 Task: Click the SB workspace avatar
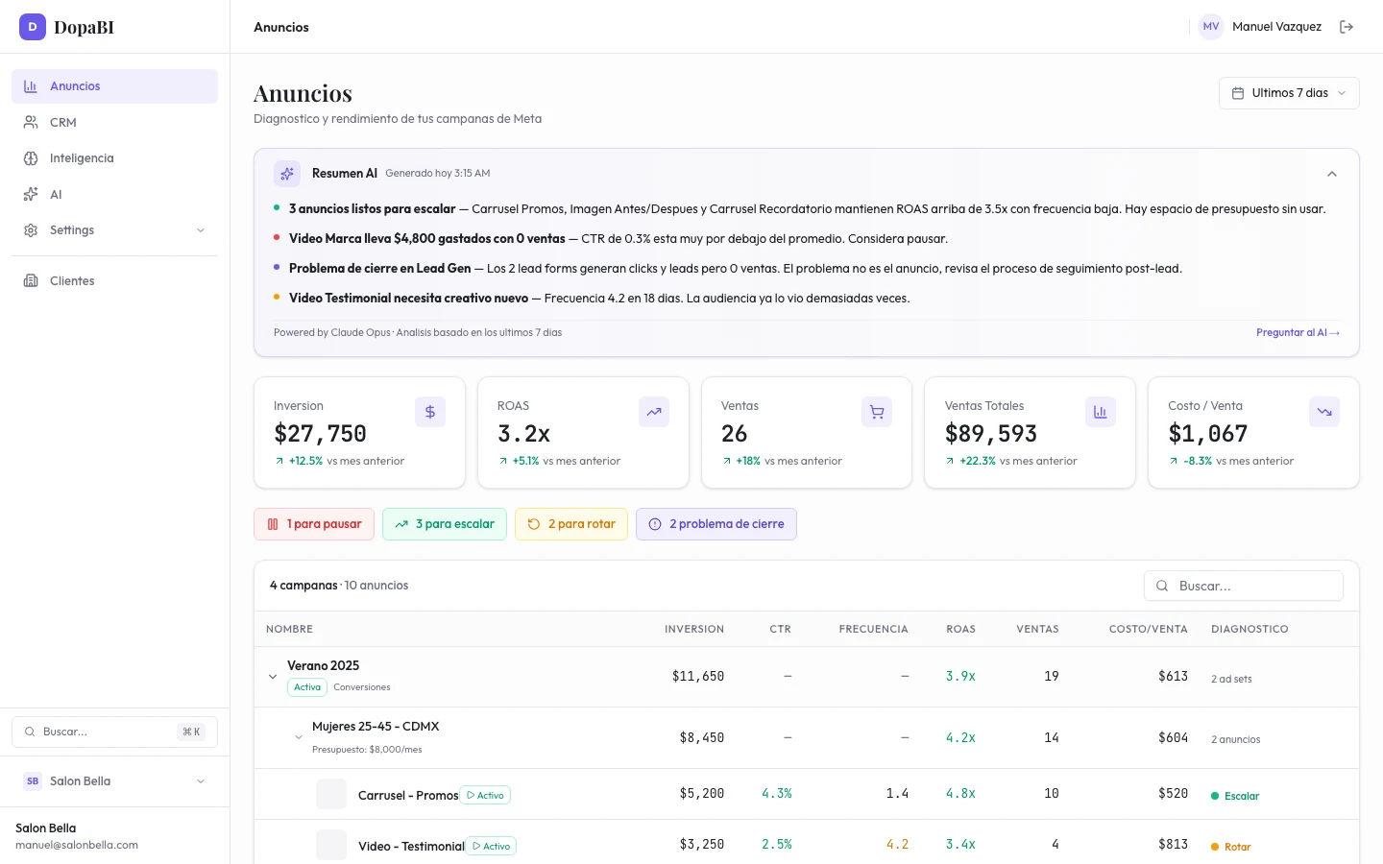33,781
